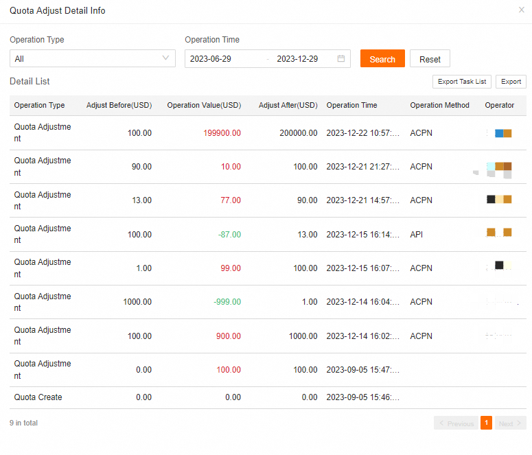The width and height of the screenshot is (532, 455).
Task: Open the calendar icon in date range
Action: tap(341, 59)
